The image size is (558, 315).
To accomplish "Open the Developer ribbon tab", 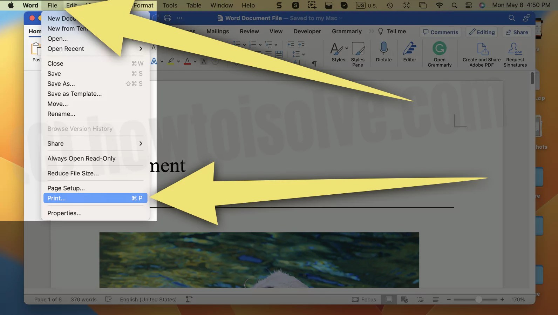I will click(307, 31).
